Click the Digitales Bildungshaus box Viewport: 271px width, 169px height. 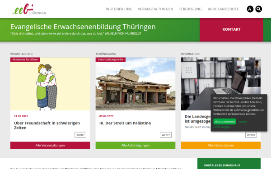tap(229, 164)
